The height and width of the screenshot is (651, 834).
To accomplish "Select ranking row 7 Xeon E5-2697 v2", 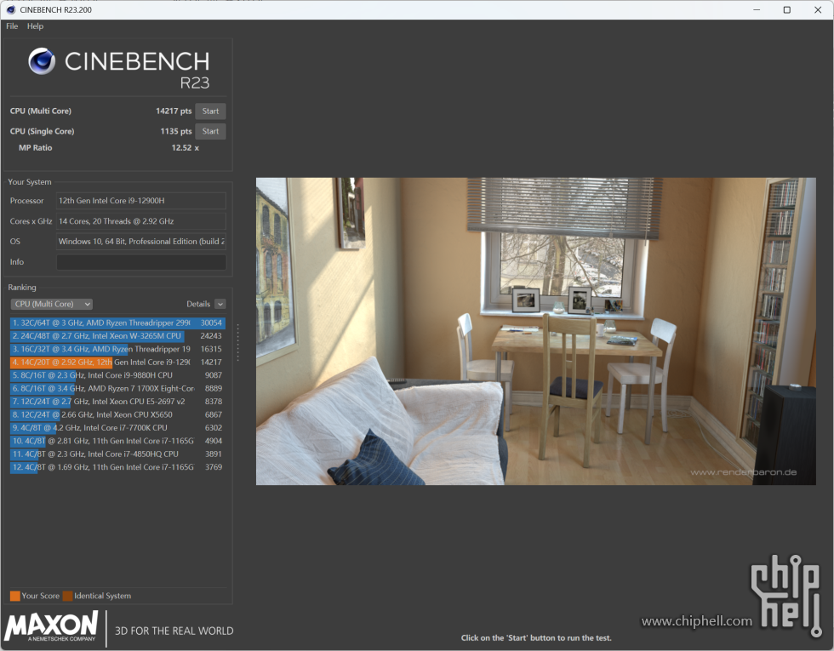I will tap(117, 402).
